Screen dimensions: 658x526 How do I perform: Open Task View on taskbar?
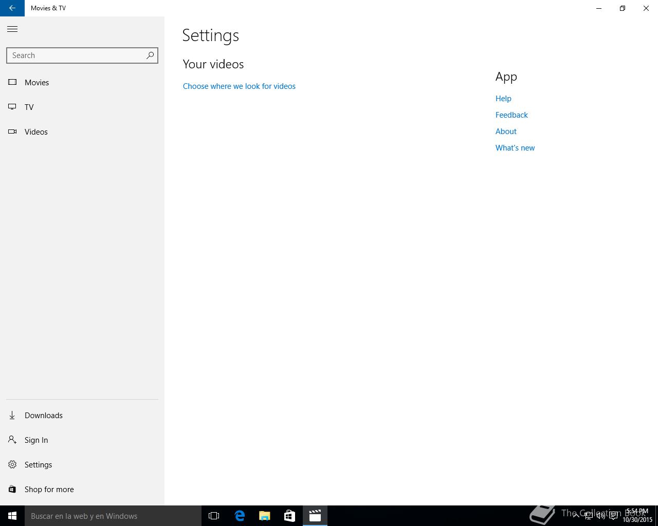point(214,516)
